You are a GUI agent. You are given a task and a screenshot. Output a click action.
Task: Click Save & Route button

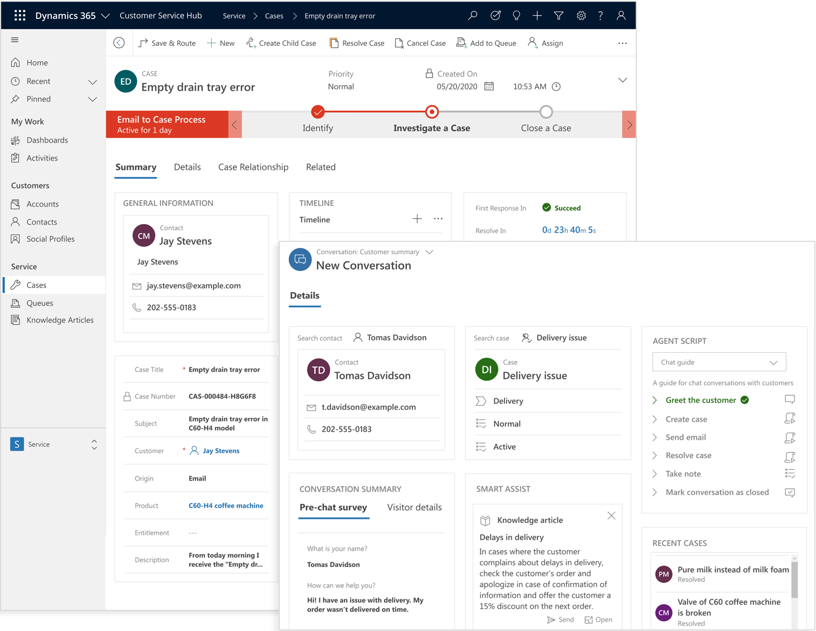167,43
